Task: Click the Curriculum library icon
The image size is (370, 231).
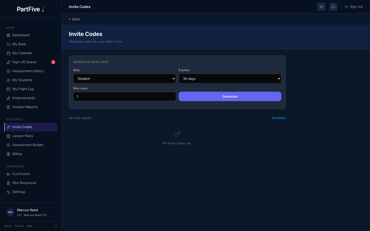Action: click(8, 174)
